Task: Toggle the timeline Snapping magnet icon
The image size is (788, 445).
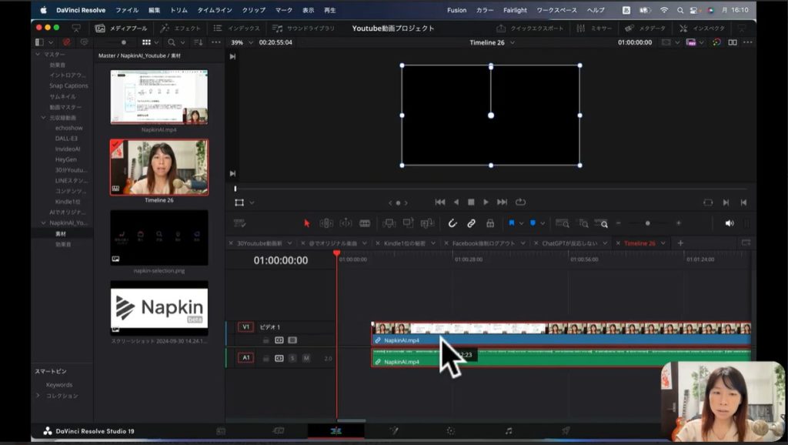Action: click(x=452, y=223)
